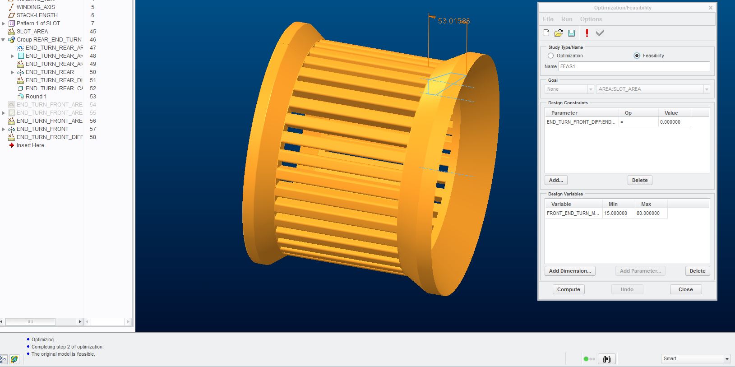
Task: Collapse the Group REAR_END_TURN node
Action: 4,40
